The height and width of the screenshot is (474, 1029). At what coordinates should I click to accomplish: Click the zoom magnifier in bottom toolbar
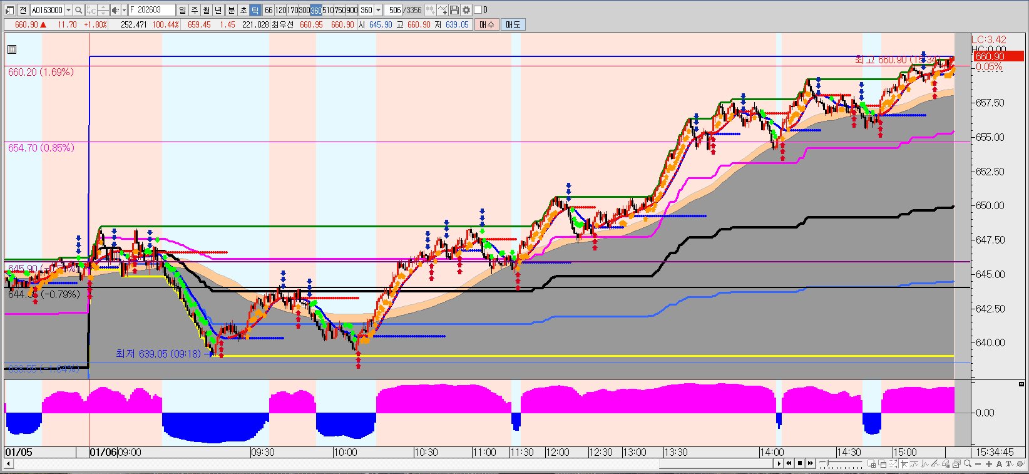point(968,464)
